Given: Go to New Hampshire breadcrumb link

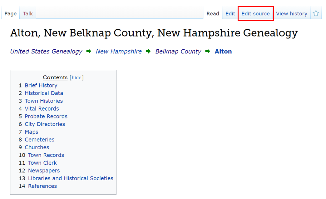Looking at the screenshot, I should (x=119, y=52).
